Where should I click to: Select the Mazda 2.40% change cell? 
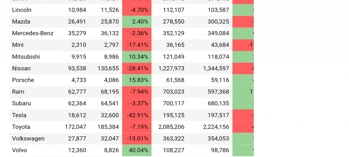[x=137, y=22]
